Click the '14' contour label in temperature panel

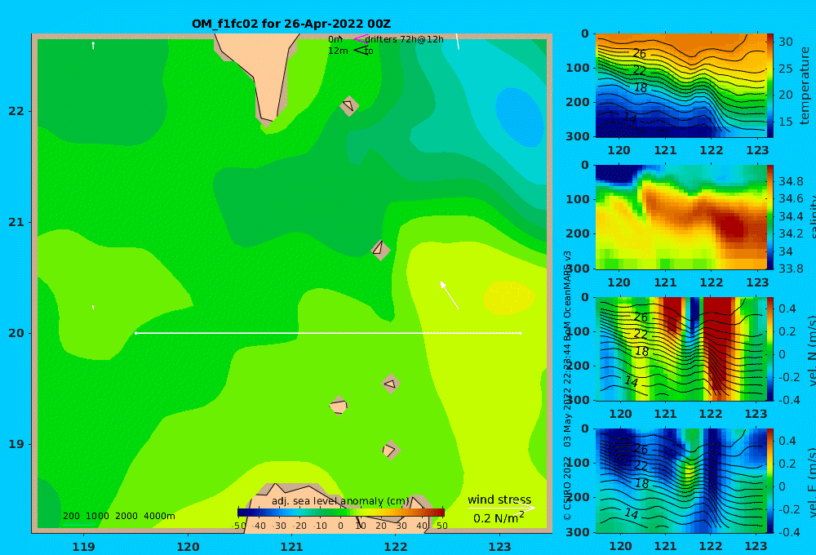630,118
